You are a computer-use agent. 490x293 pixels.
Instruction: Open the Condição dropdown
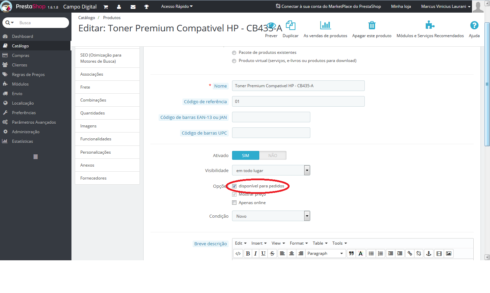point(271,216)
